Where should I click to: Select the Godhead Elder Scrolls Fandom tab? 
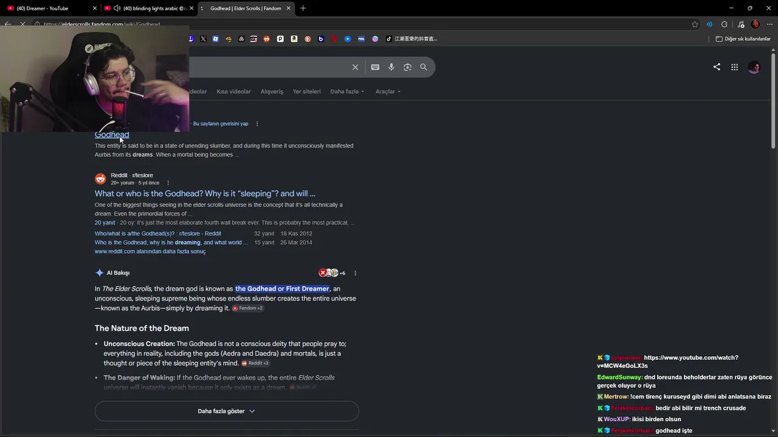pyautogui.click(x=246, y=8)
